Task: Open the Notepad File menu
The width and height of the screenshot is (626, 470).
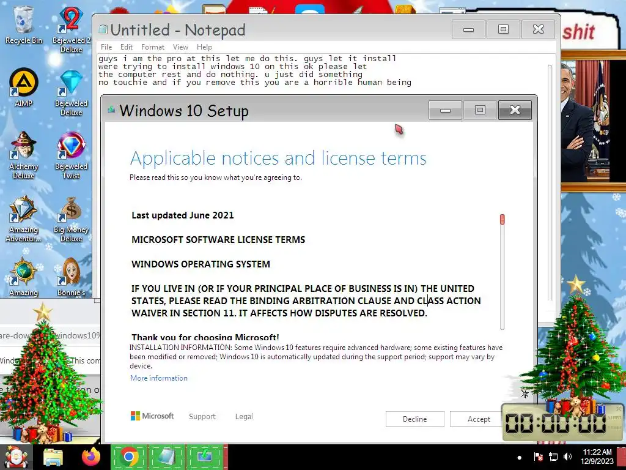Action: click(x=106, y=47)
